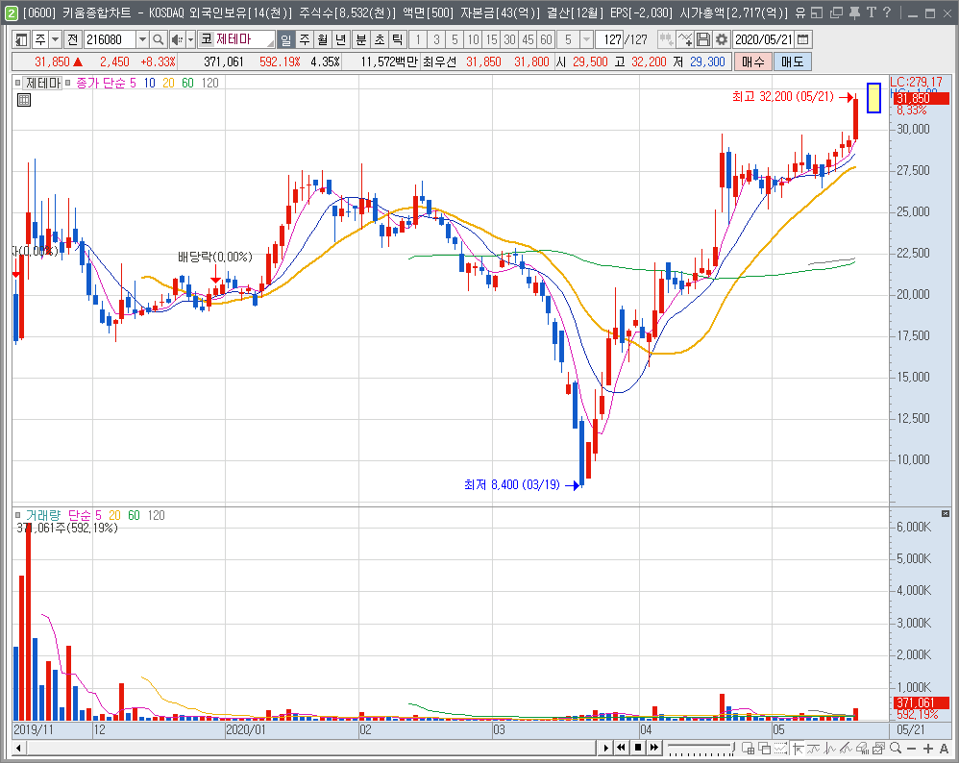Toggle the left side panel icon
959x763 pixels.
pos(20,39)
